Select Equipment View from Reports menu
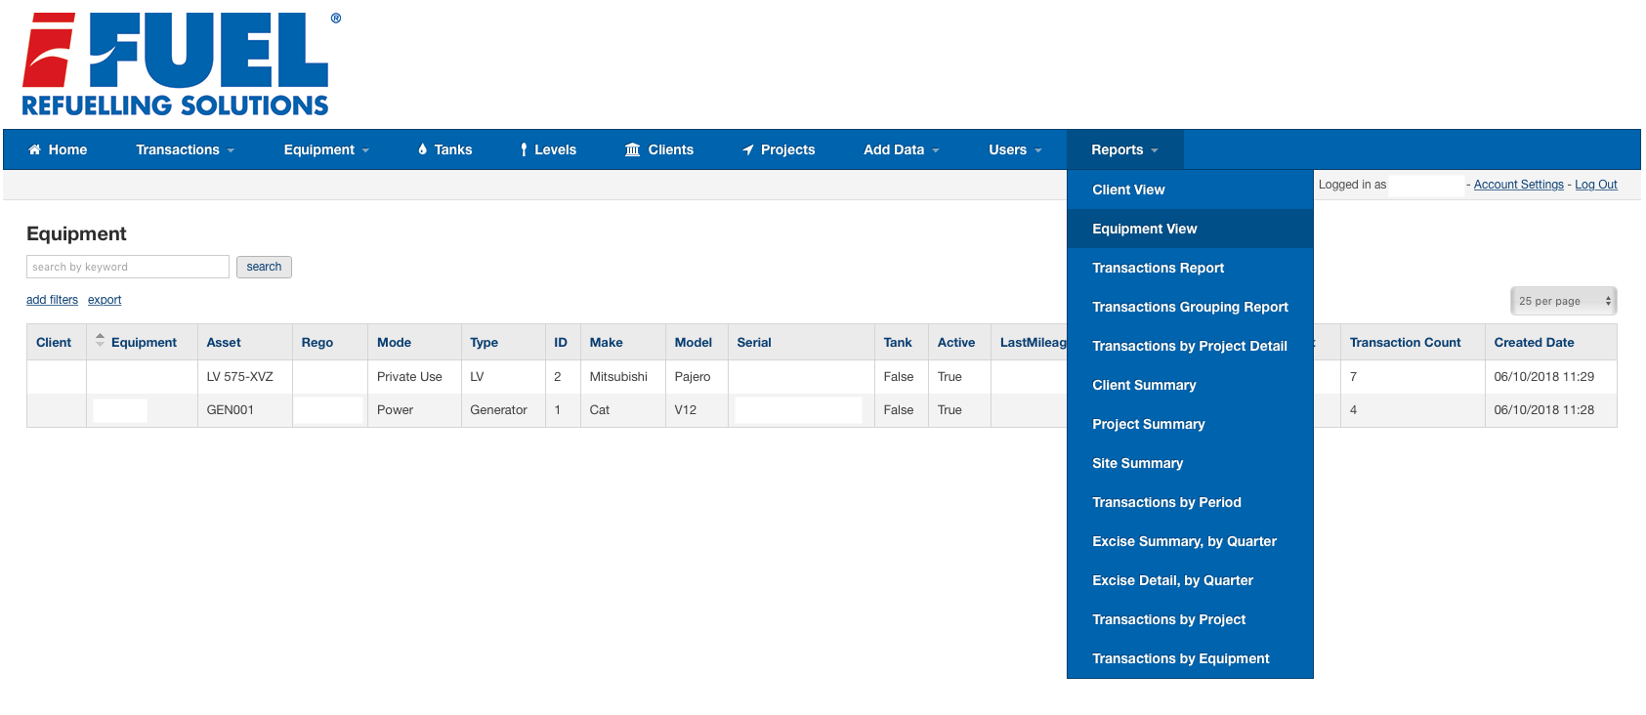 (x=1144, y=229)
